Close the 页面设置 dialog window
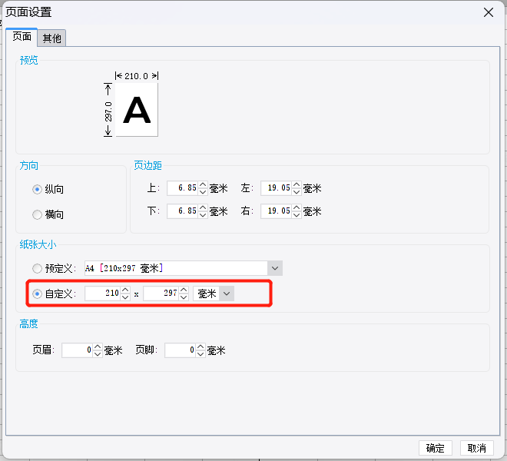This screenshot has height=461, width=507. point(489,12)
